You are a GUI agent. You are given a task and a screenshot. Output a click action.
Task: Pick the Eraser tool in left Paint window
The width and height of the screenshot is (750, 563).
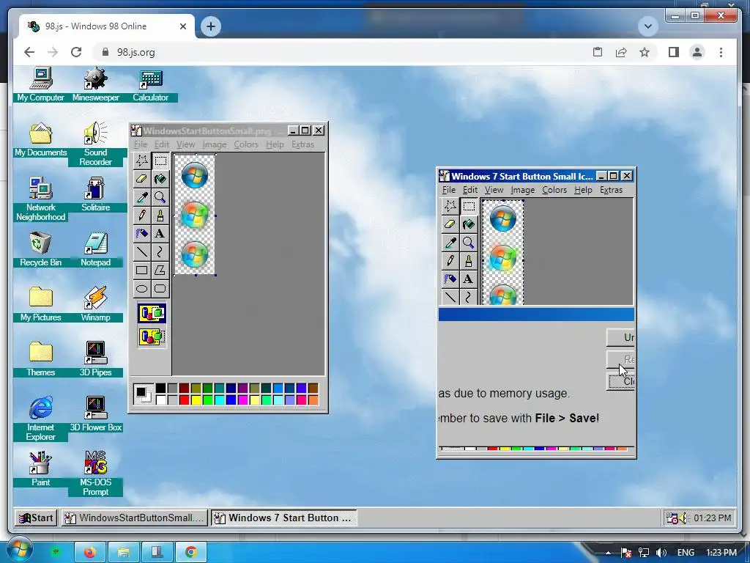[x=141, y=179]
